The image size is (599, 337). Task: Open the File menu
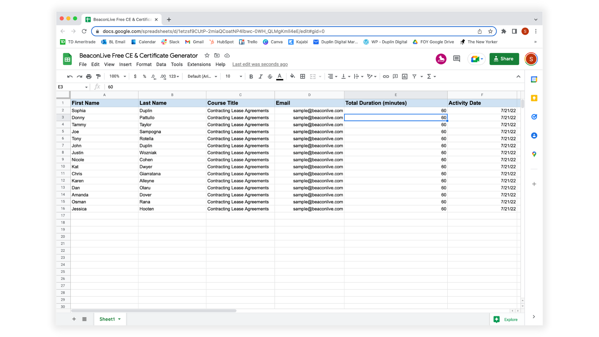click(x=83, y=64)
